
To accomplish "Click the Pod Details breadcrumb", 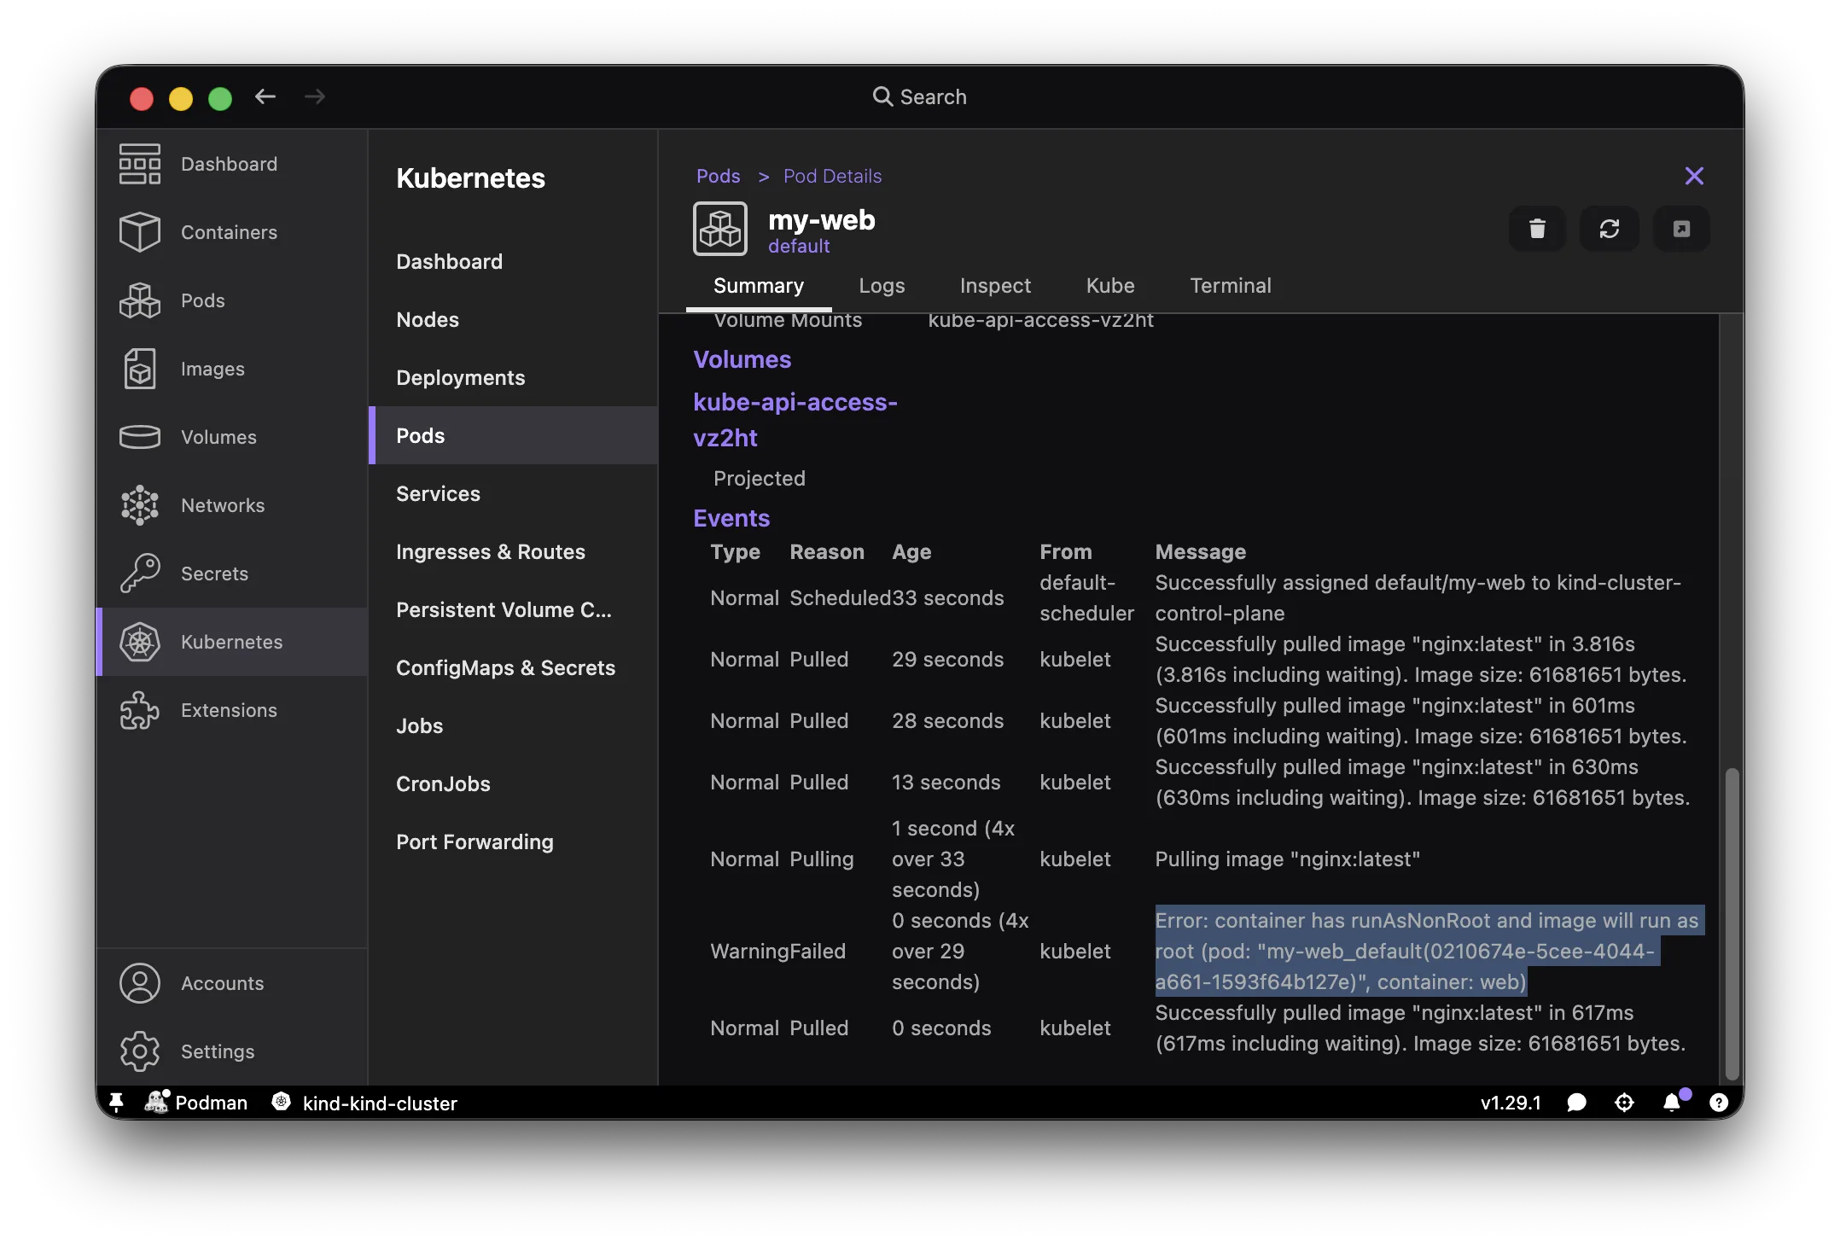I will pyautogui.click(x=833, y=177).
